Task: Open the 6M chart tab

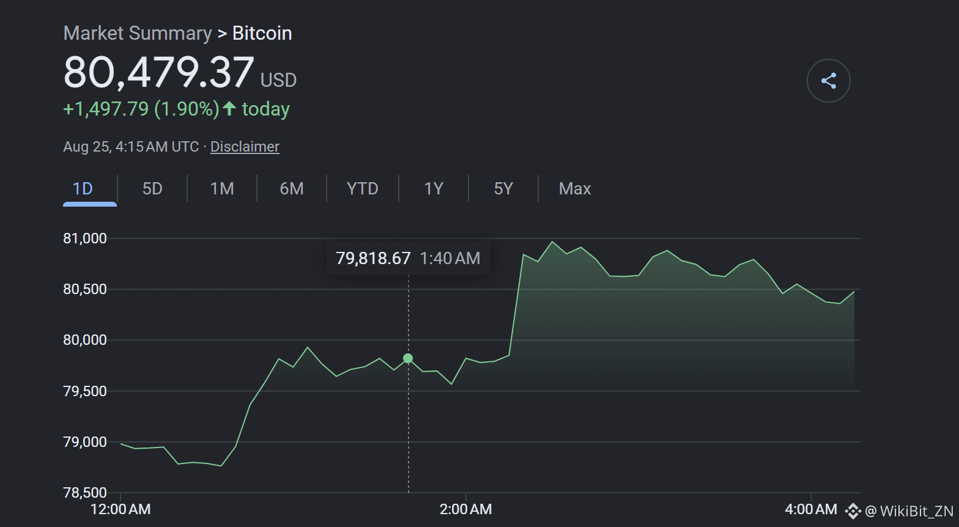Action: point(292,189)
